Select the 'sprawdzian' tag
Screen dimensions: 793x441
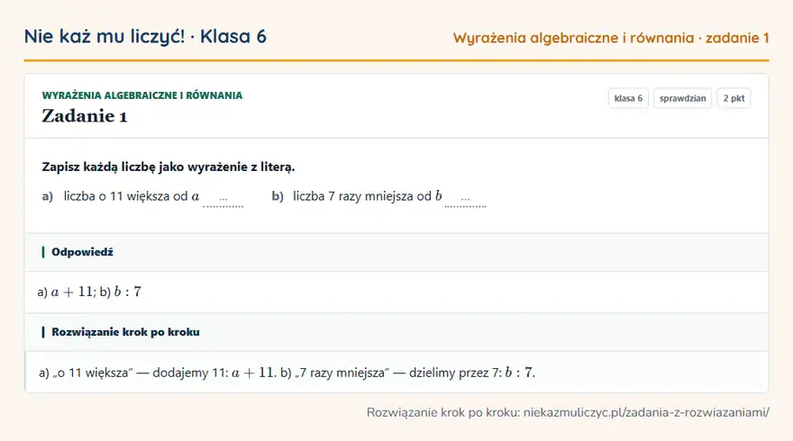[683, 98]
